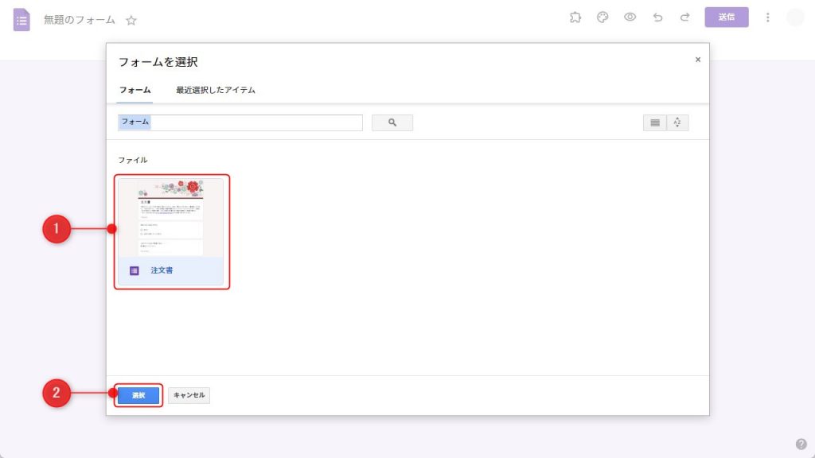Switch to the フォーム tab
The image size is (815, 458).
point(135,91)
